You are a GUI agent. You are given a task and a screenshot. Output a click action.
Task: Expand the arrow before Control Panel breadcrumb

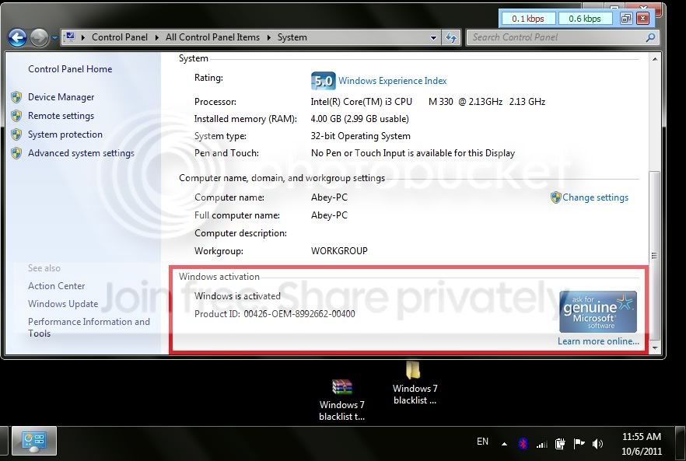(x=83, y=37)
